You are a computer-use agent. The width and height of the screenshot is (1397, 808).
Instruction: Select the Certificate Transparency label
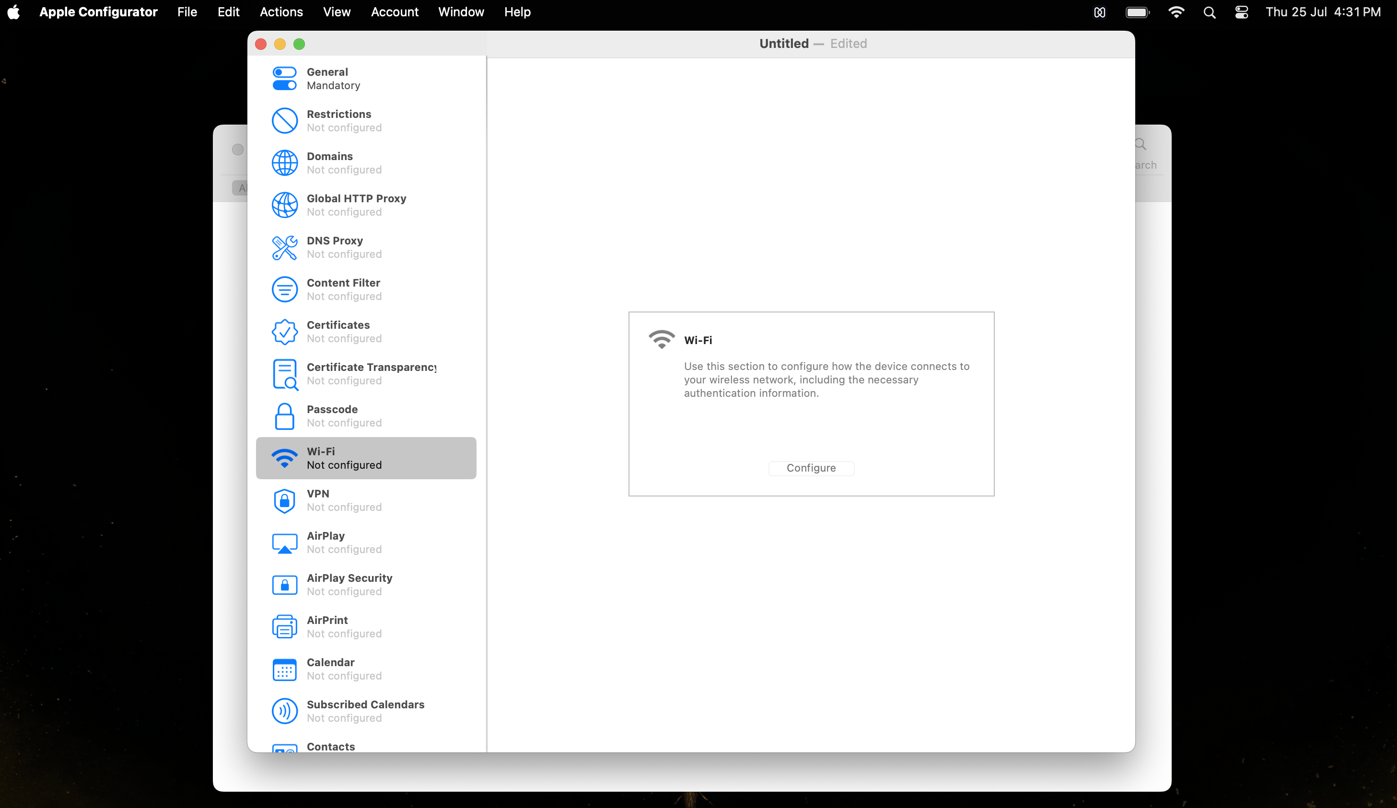point(372,367)
